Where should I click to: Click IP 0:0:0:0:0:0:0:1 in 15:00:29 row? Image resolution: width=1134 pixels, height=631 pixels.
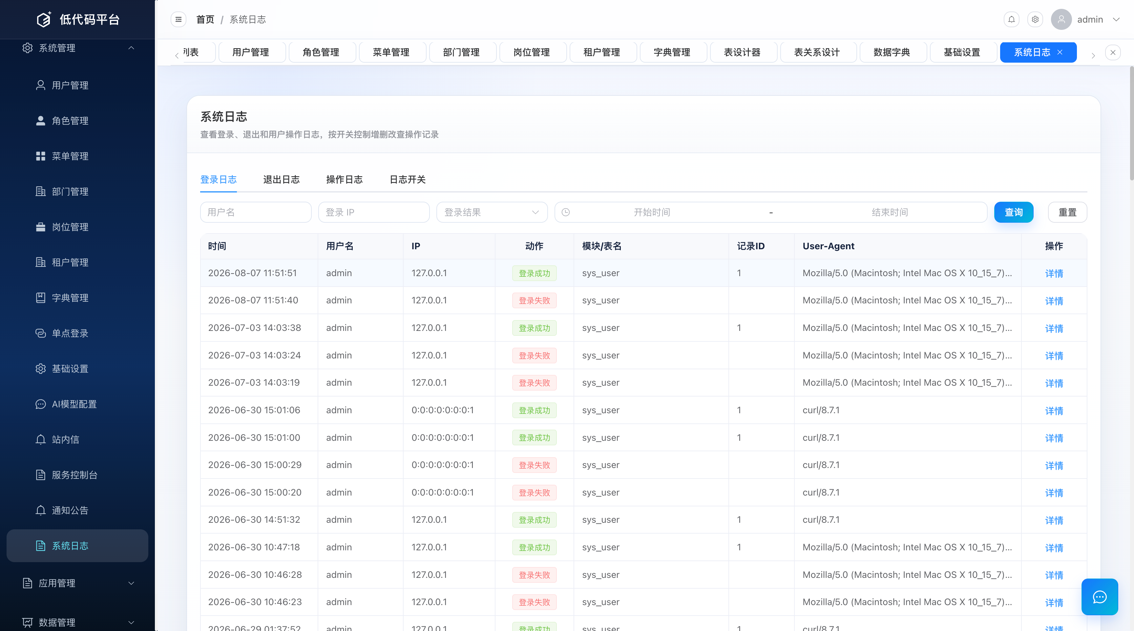pos(442,465)
